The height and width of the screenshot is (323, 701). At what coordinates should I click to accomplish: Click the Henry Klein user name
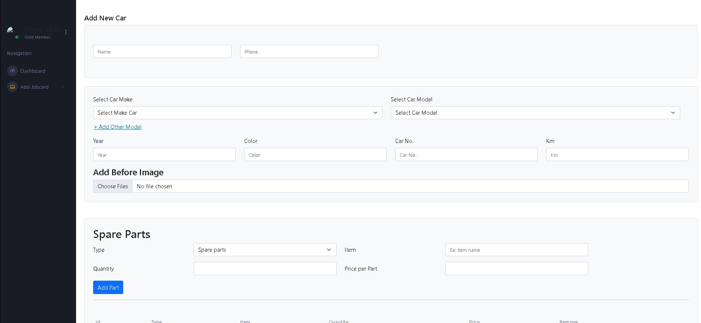[x=42, y=29]
